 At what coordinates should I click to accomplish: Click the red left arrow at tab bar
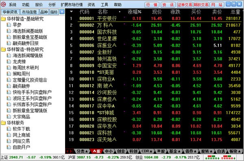68,151
